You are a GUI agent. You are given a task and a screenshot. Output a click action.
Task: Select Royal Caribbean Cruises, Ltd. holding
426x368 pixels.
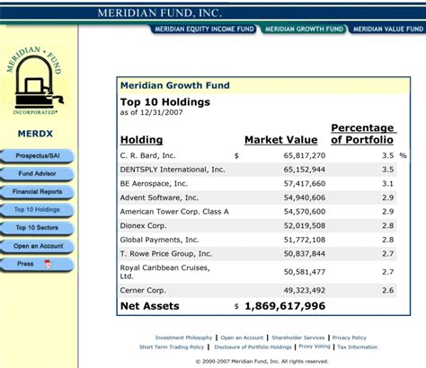(165, 272)
